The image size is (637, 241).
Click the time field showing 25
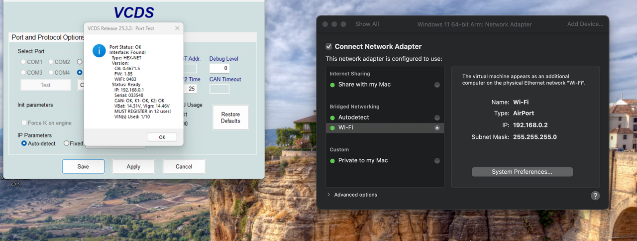tap(191, 89)
